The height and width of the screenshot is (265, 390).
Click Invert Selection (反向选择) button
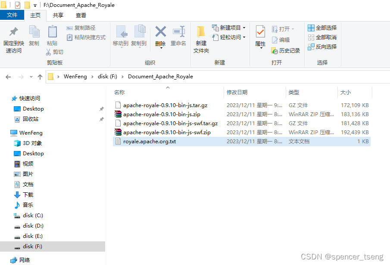pos(323,46)
